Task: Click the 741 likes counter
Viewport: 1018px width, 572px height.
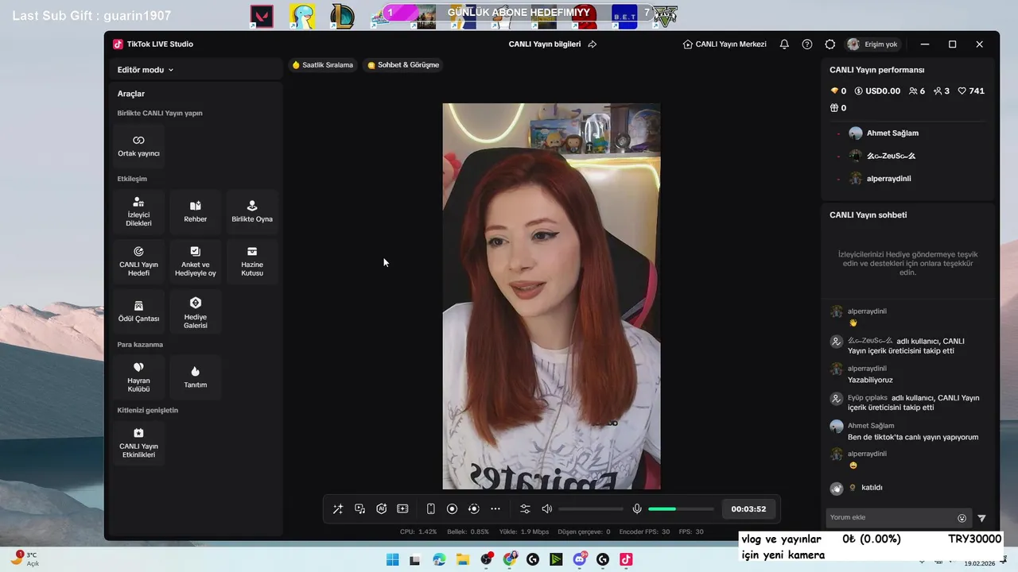Action: 971,91
